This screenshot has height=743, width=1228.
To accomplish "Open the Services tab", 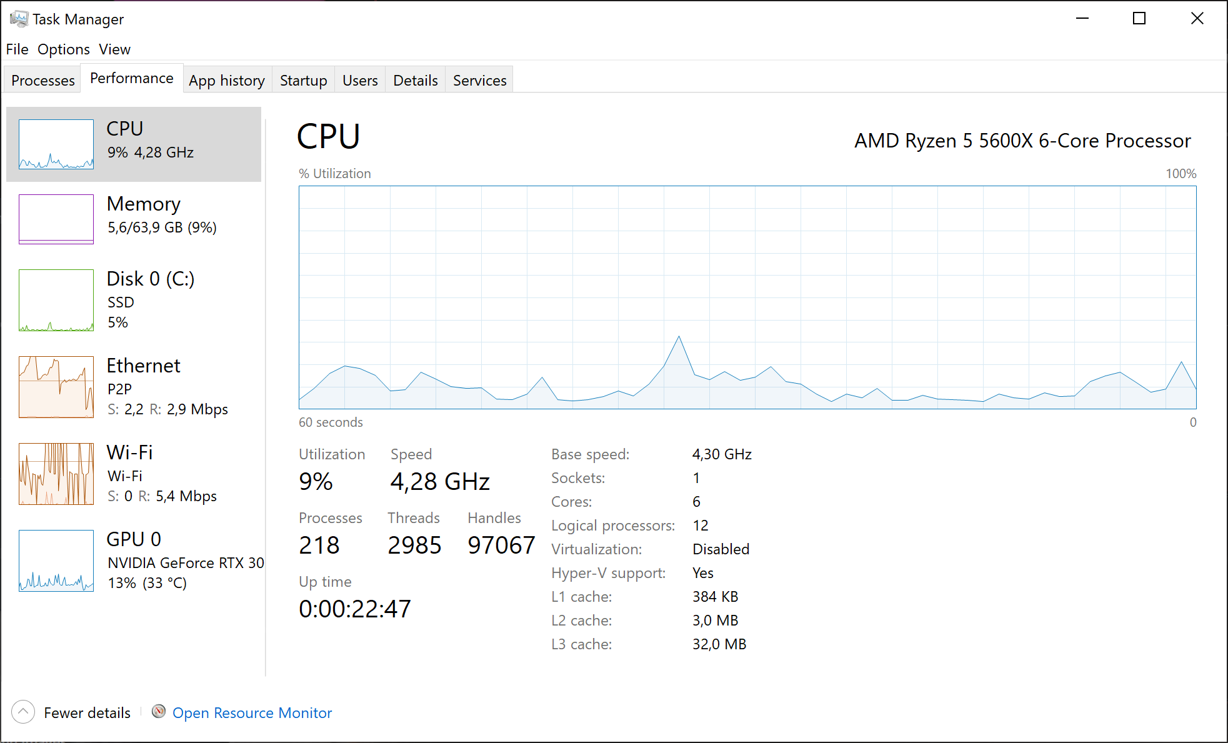I will pyautogui.click(x=479, y=80).
